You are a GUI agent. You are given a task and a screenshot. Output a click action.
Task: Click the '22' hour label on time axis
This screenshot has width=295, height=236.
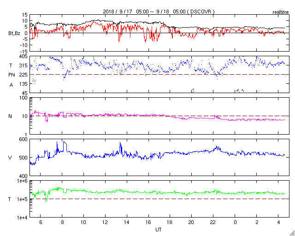click(213, 222)
